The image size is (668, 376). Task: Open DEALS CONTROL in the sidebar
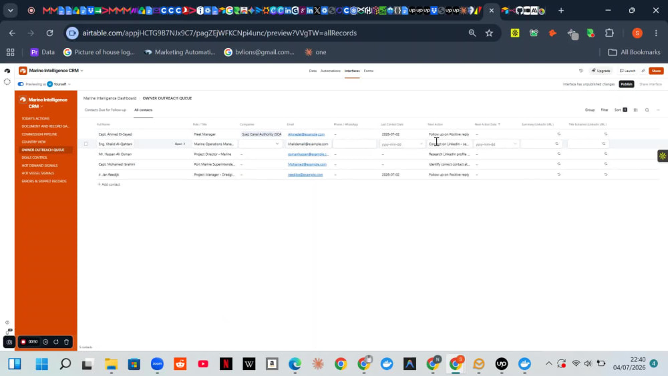[35, 158]
